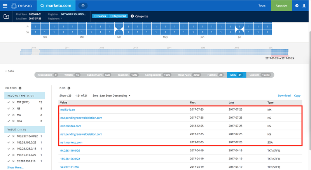Image resolution: width=311 pixels, height=170 pixels.
Task: Collapse the VALUE filter header
Action: pos(24,130)
